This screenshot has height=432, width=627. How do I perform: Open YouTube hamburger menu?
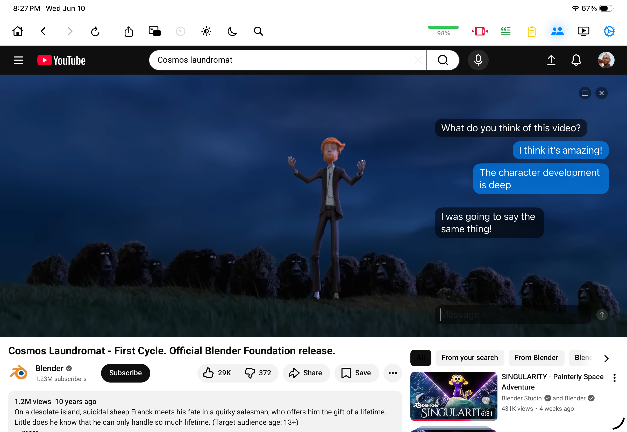(x=19, y=60)
